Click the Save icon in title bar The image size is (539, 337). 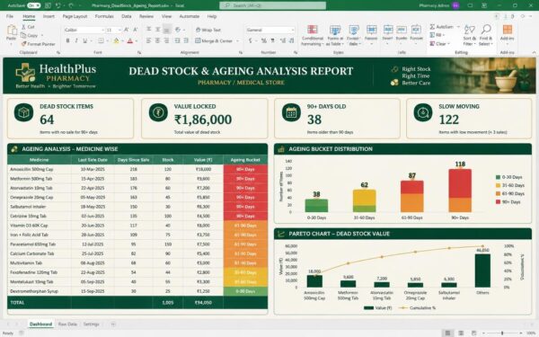[x=48, y=5]
